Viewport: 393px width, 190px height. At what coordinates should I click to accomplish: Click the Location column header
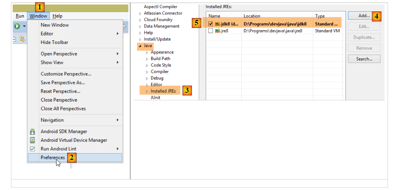tap(252, 16)
